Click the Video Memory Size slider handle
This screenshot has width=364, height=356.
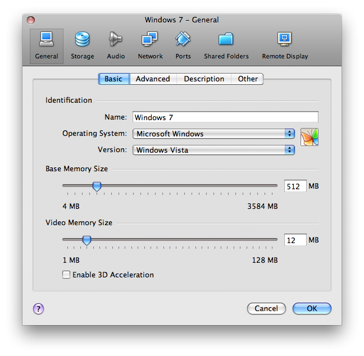(x=87, y=240)
